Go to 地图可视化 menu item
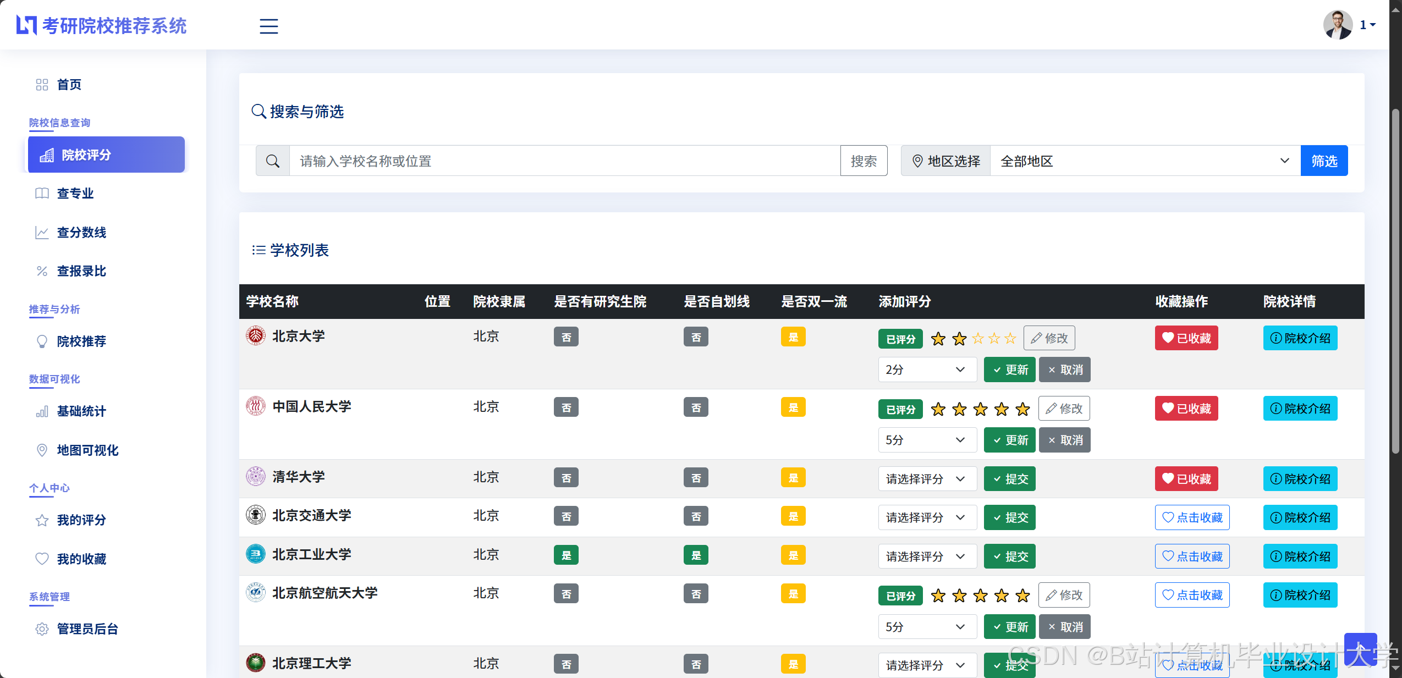The height and width of the screenshot is (678, 1402). (x=87, y=450)
